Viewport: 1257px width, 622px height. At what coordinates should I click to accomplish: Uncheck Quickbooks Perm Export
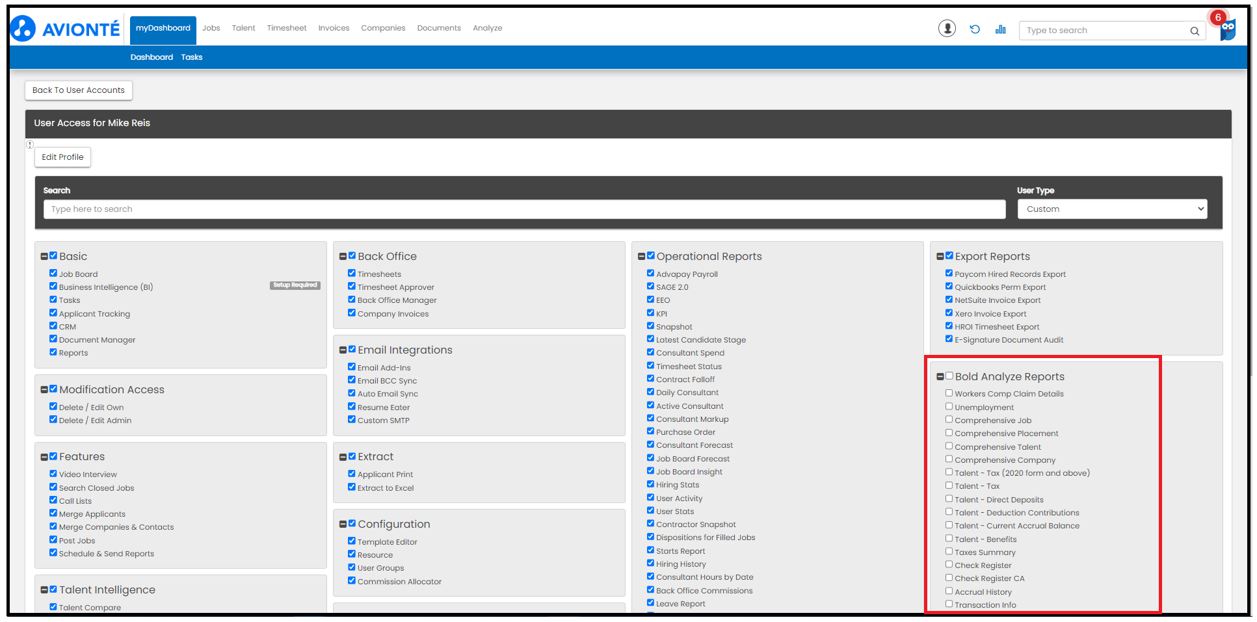[x=949, y=286]
